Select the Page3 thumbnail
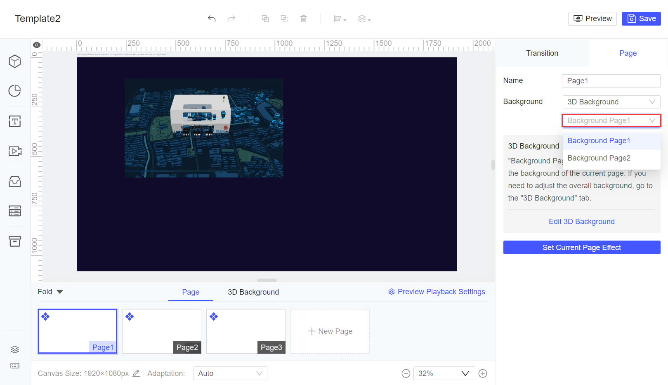The width and height of the screenshot is (668, 385). pyautogui.click(x=245, y=331)
